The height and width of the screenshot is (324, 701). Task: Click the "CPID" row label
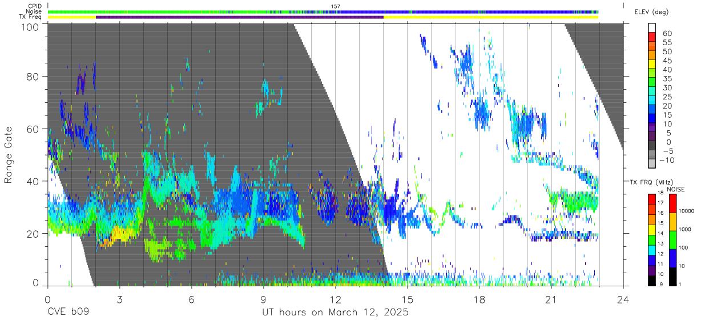click(35, 6)
